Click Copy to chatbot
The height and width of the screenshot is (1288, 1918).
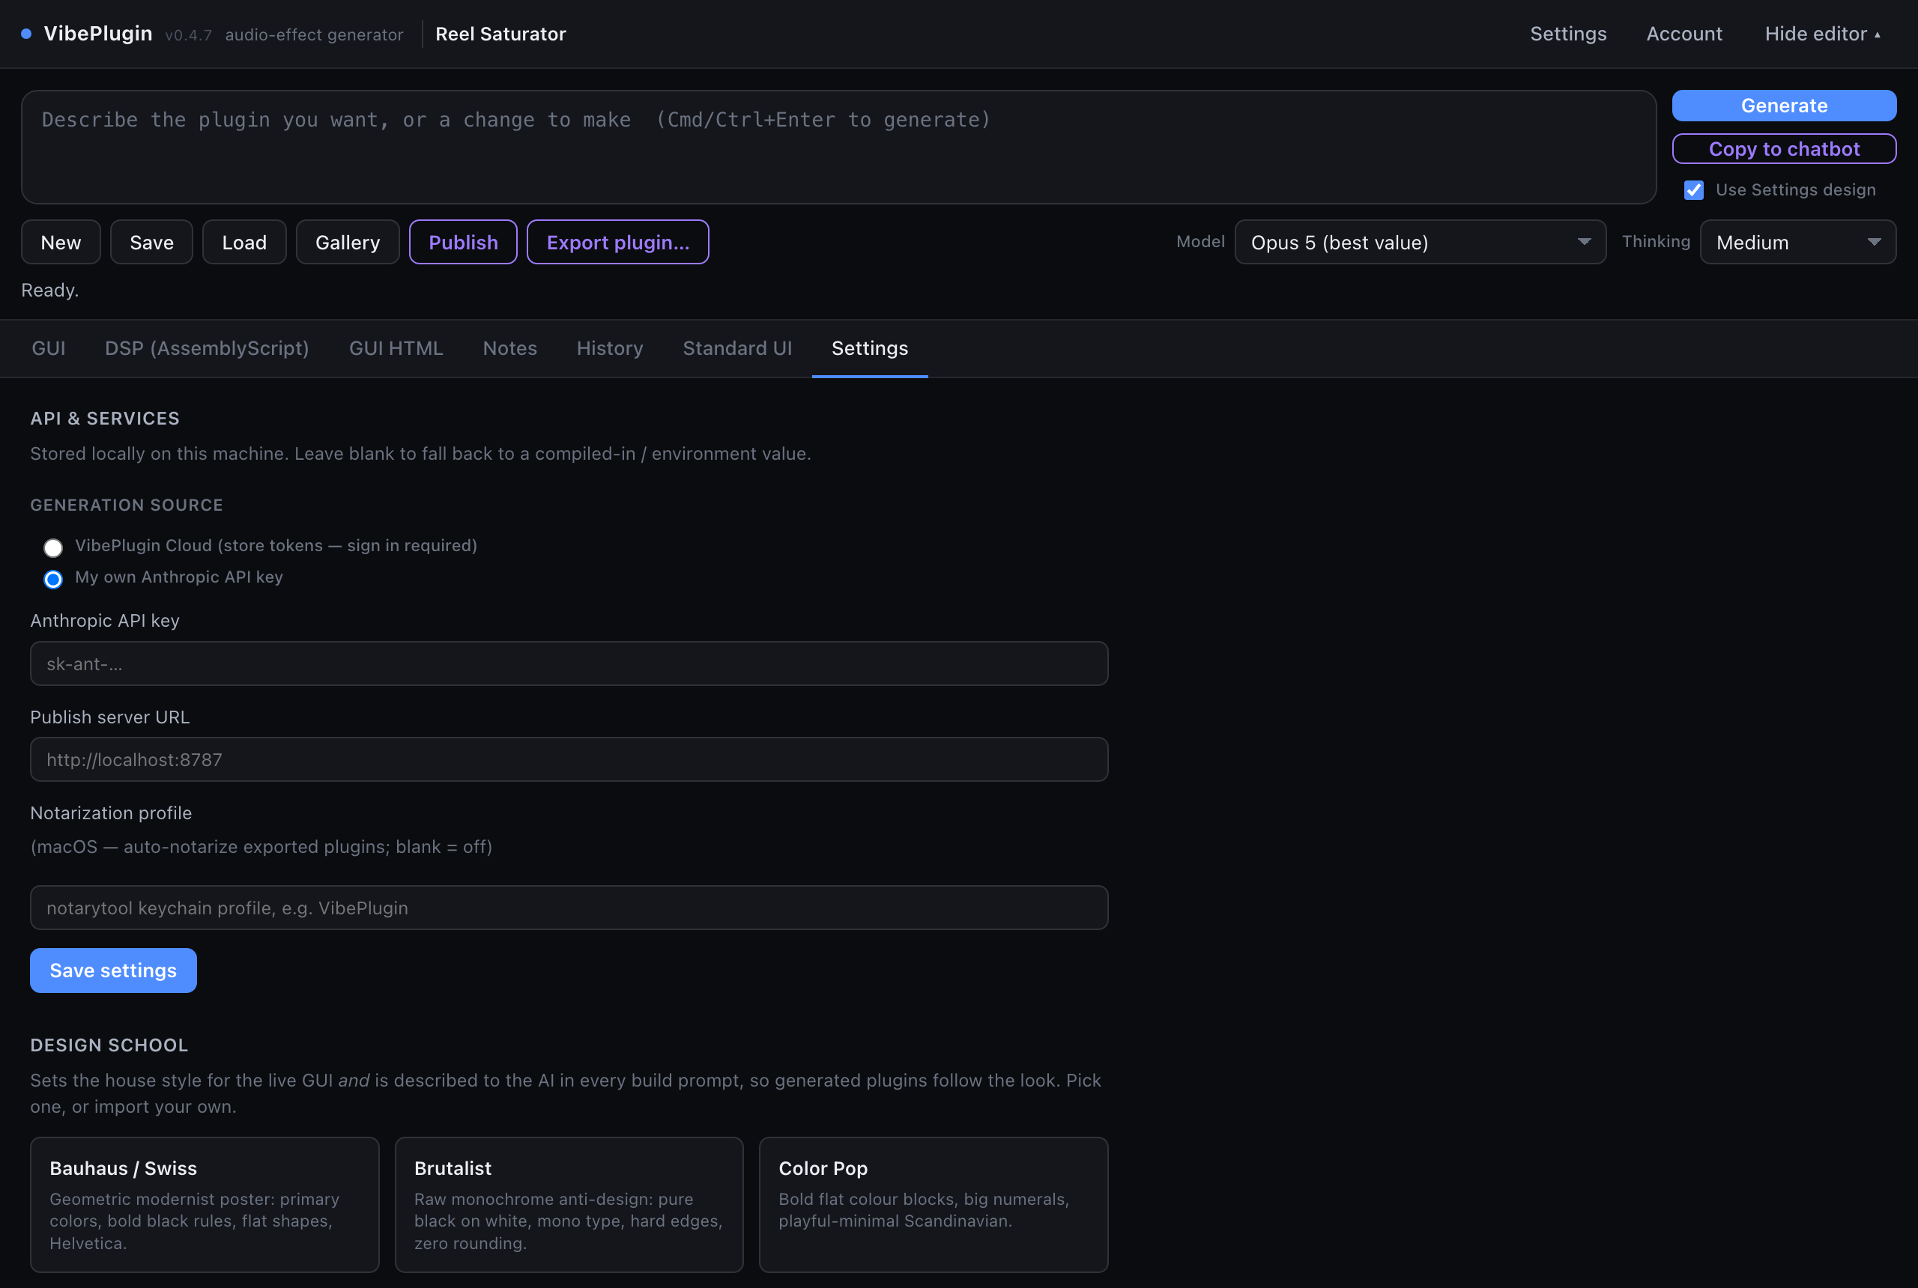[x=1784, y=149]
